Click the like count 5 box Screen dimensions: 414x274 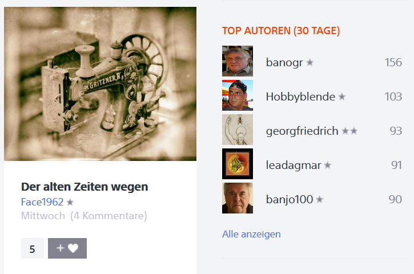tap(33, 248)
